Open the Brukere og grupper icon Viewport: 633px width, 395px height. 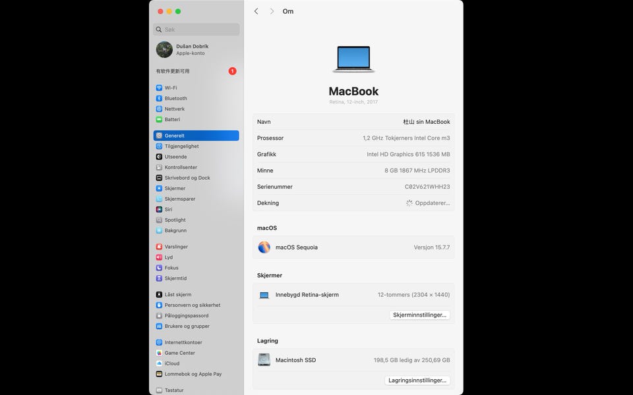point(159,326)
